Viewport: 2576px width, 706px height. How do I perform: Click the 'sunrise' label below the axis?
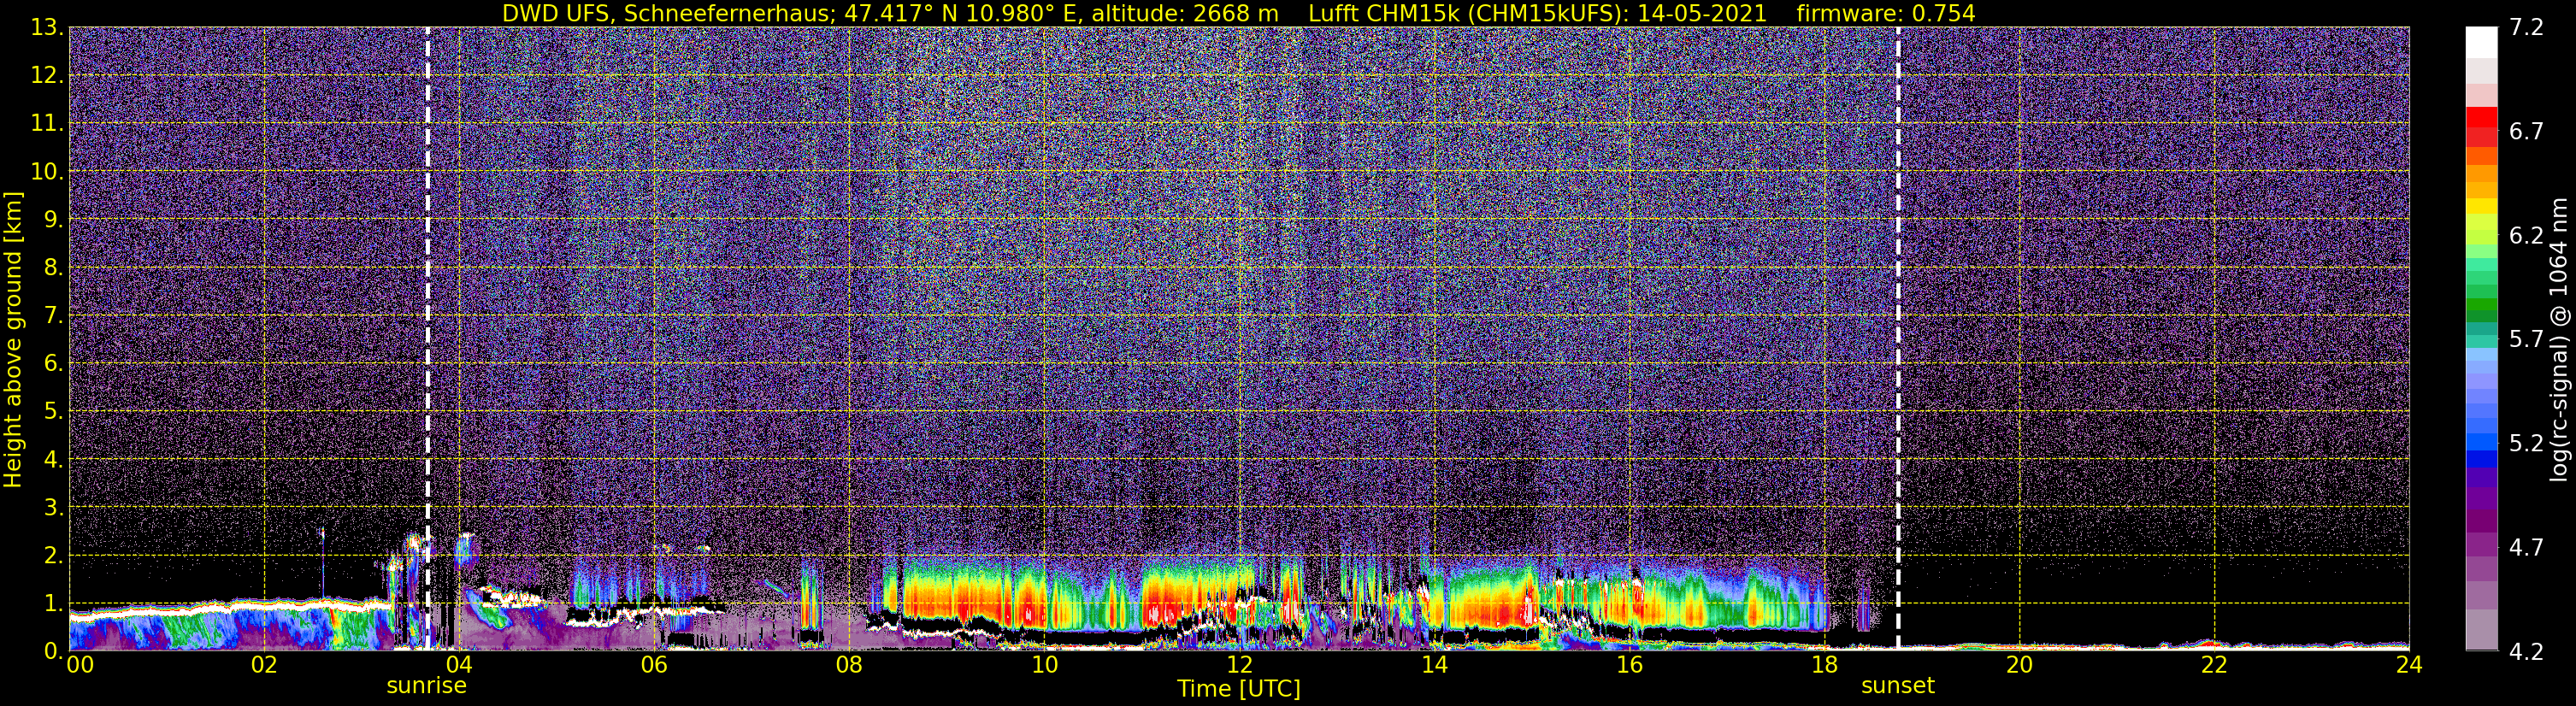coord(427,685)
